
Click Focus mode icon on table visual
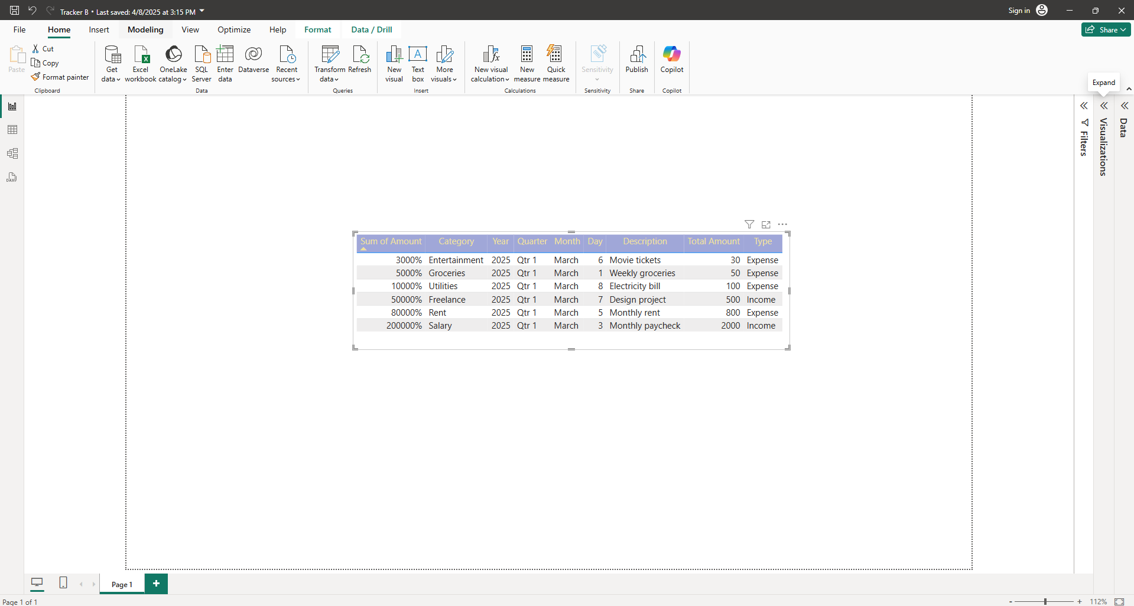[x=766, y=224]
